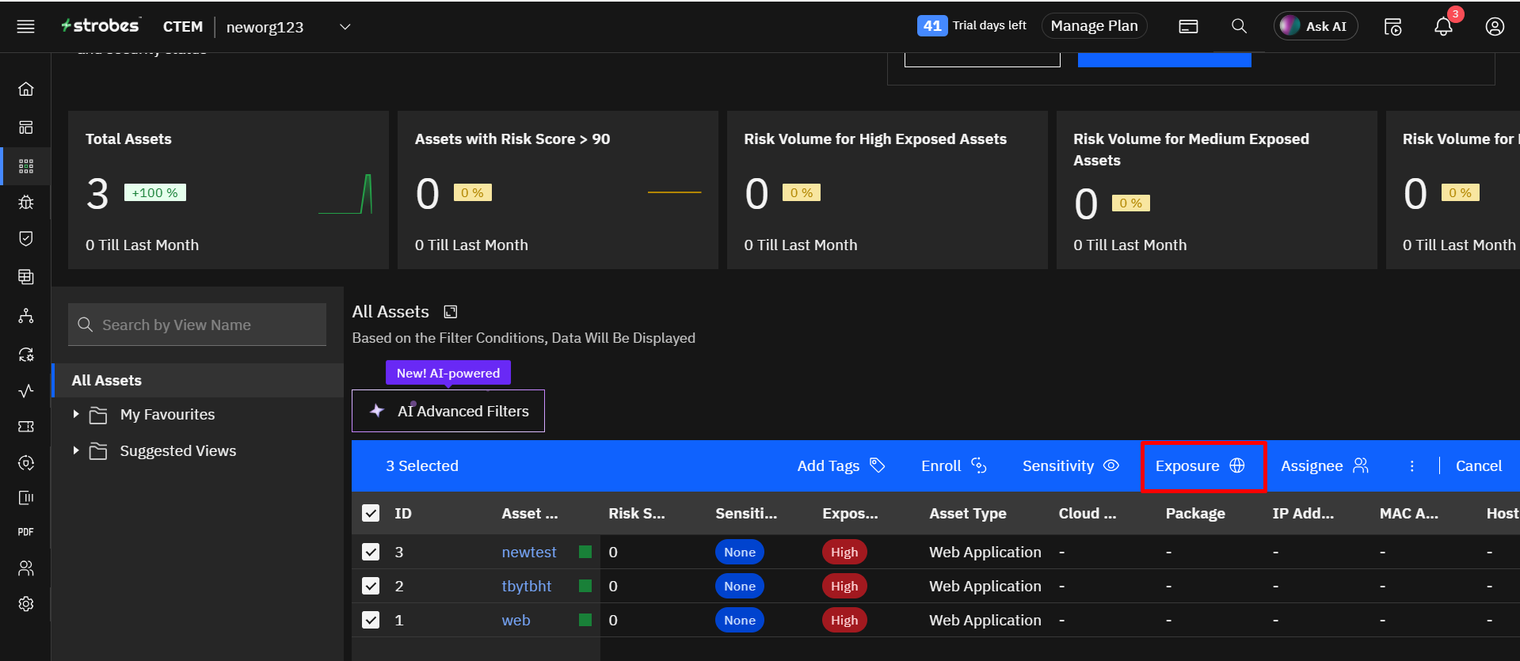
Task: Select All Assets in the views list
Action: (x=107, y=381)
